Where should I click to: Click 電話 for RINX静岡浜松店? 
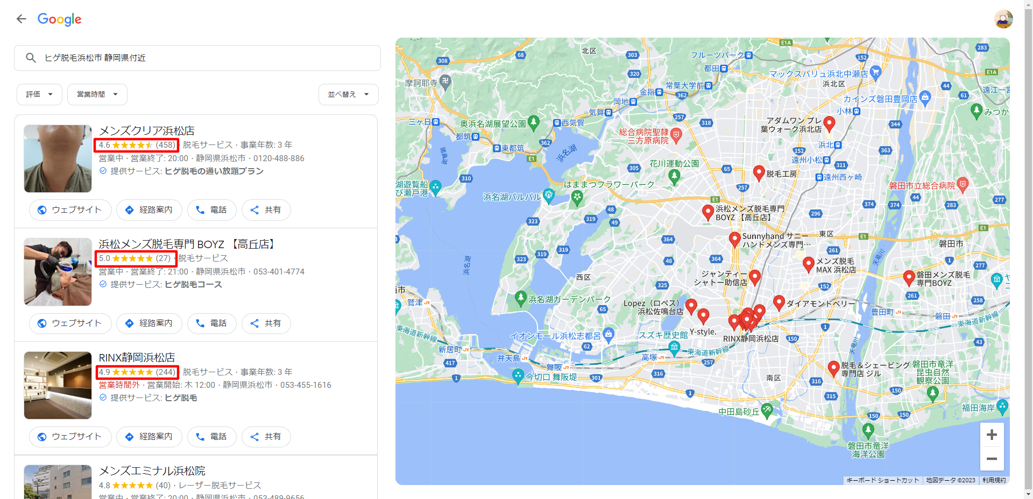coord(211,436)
